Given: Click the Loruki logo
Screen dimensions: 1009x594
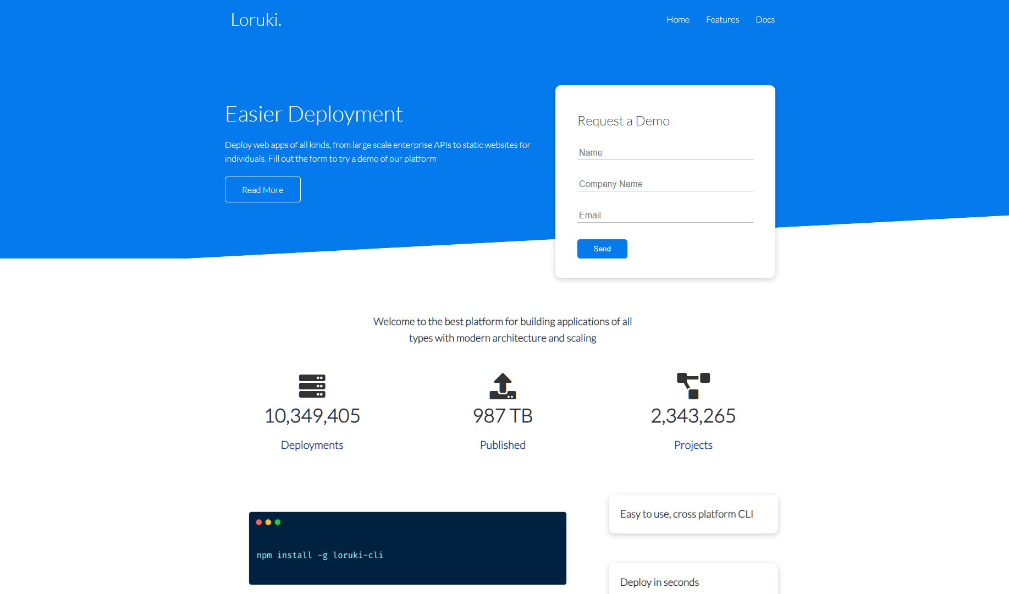Looking at the screenshot, I should tap(256, 20).
